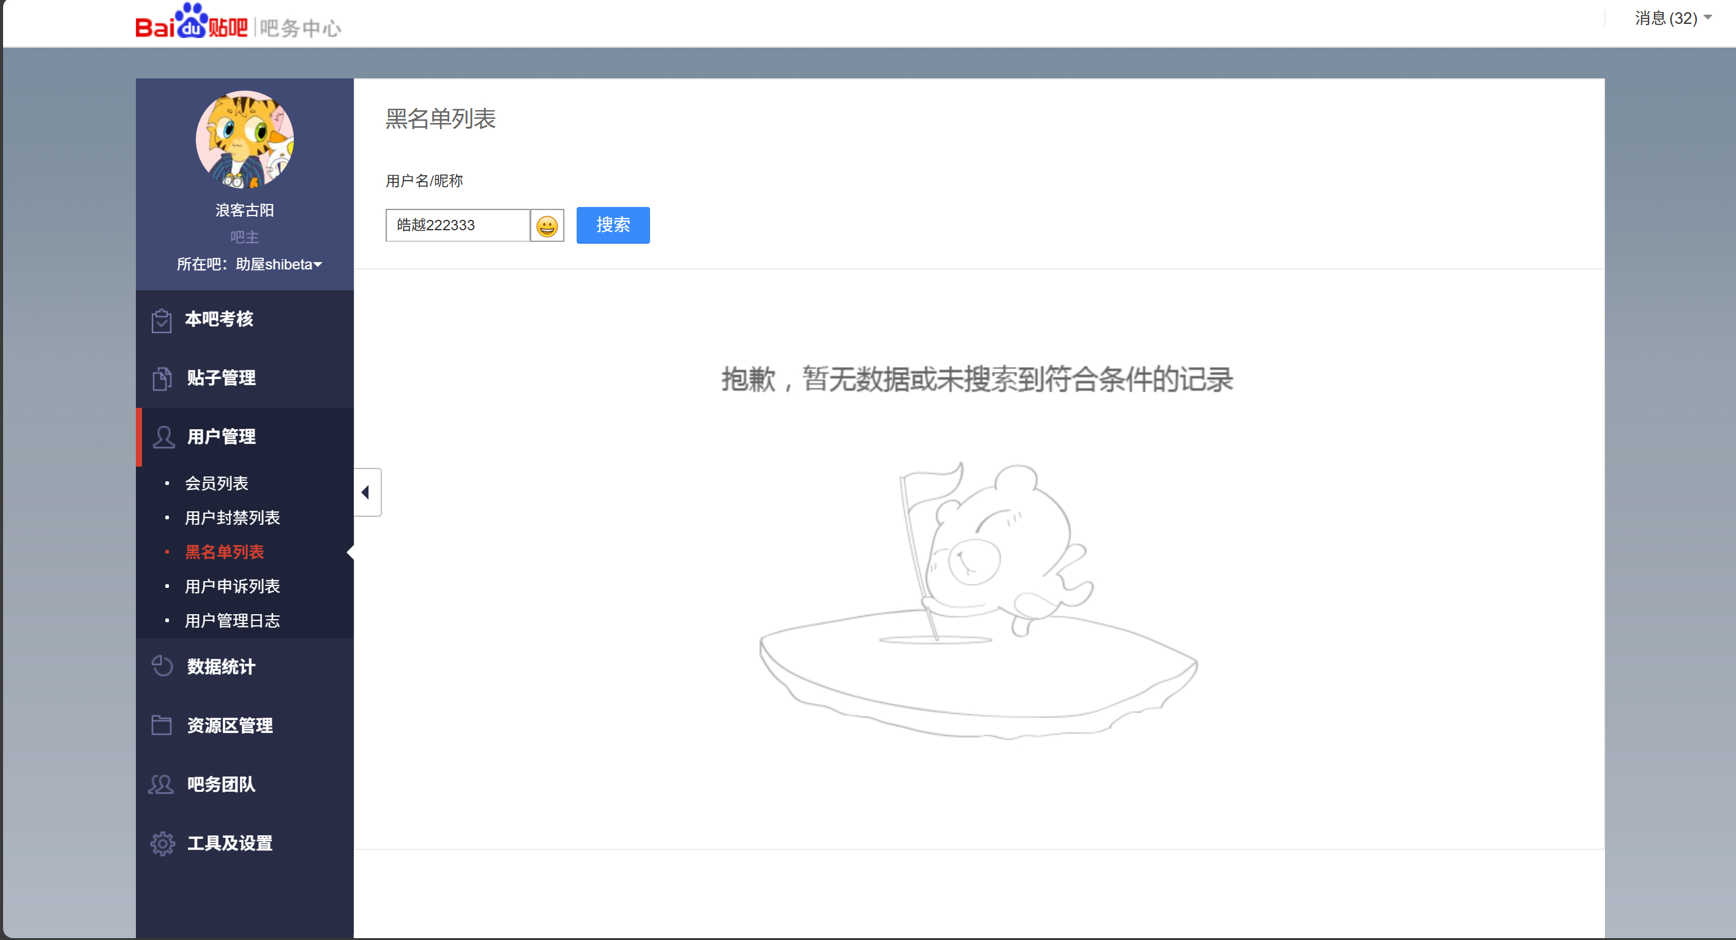Open the 所在吧 助屋shibeta dropdown
Image resolution: width=1736 pixels, height=940 pixels.
click(278, 265)
